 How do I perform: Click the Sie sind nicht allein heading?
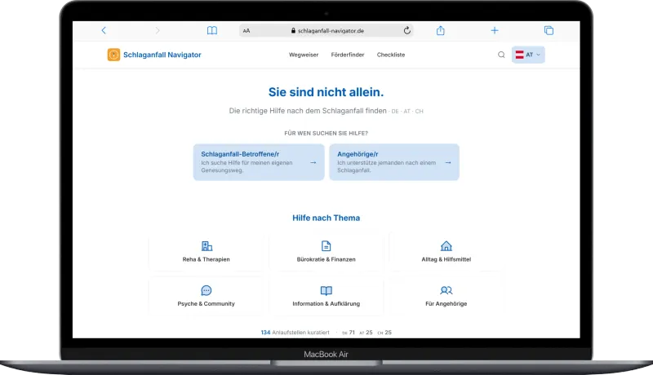[326, 92]
